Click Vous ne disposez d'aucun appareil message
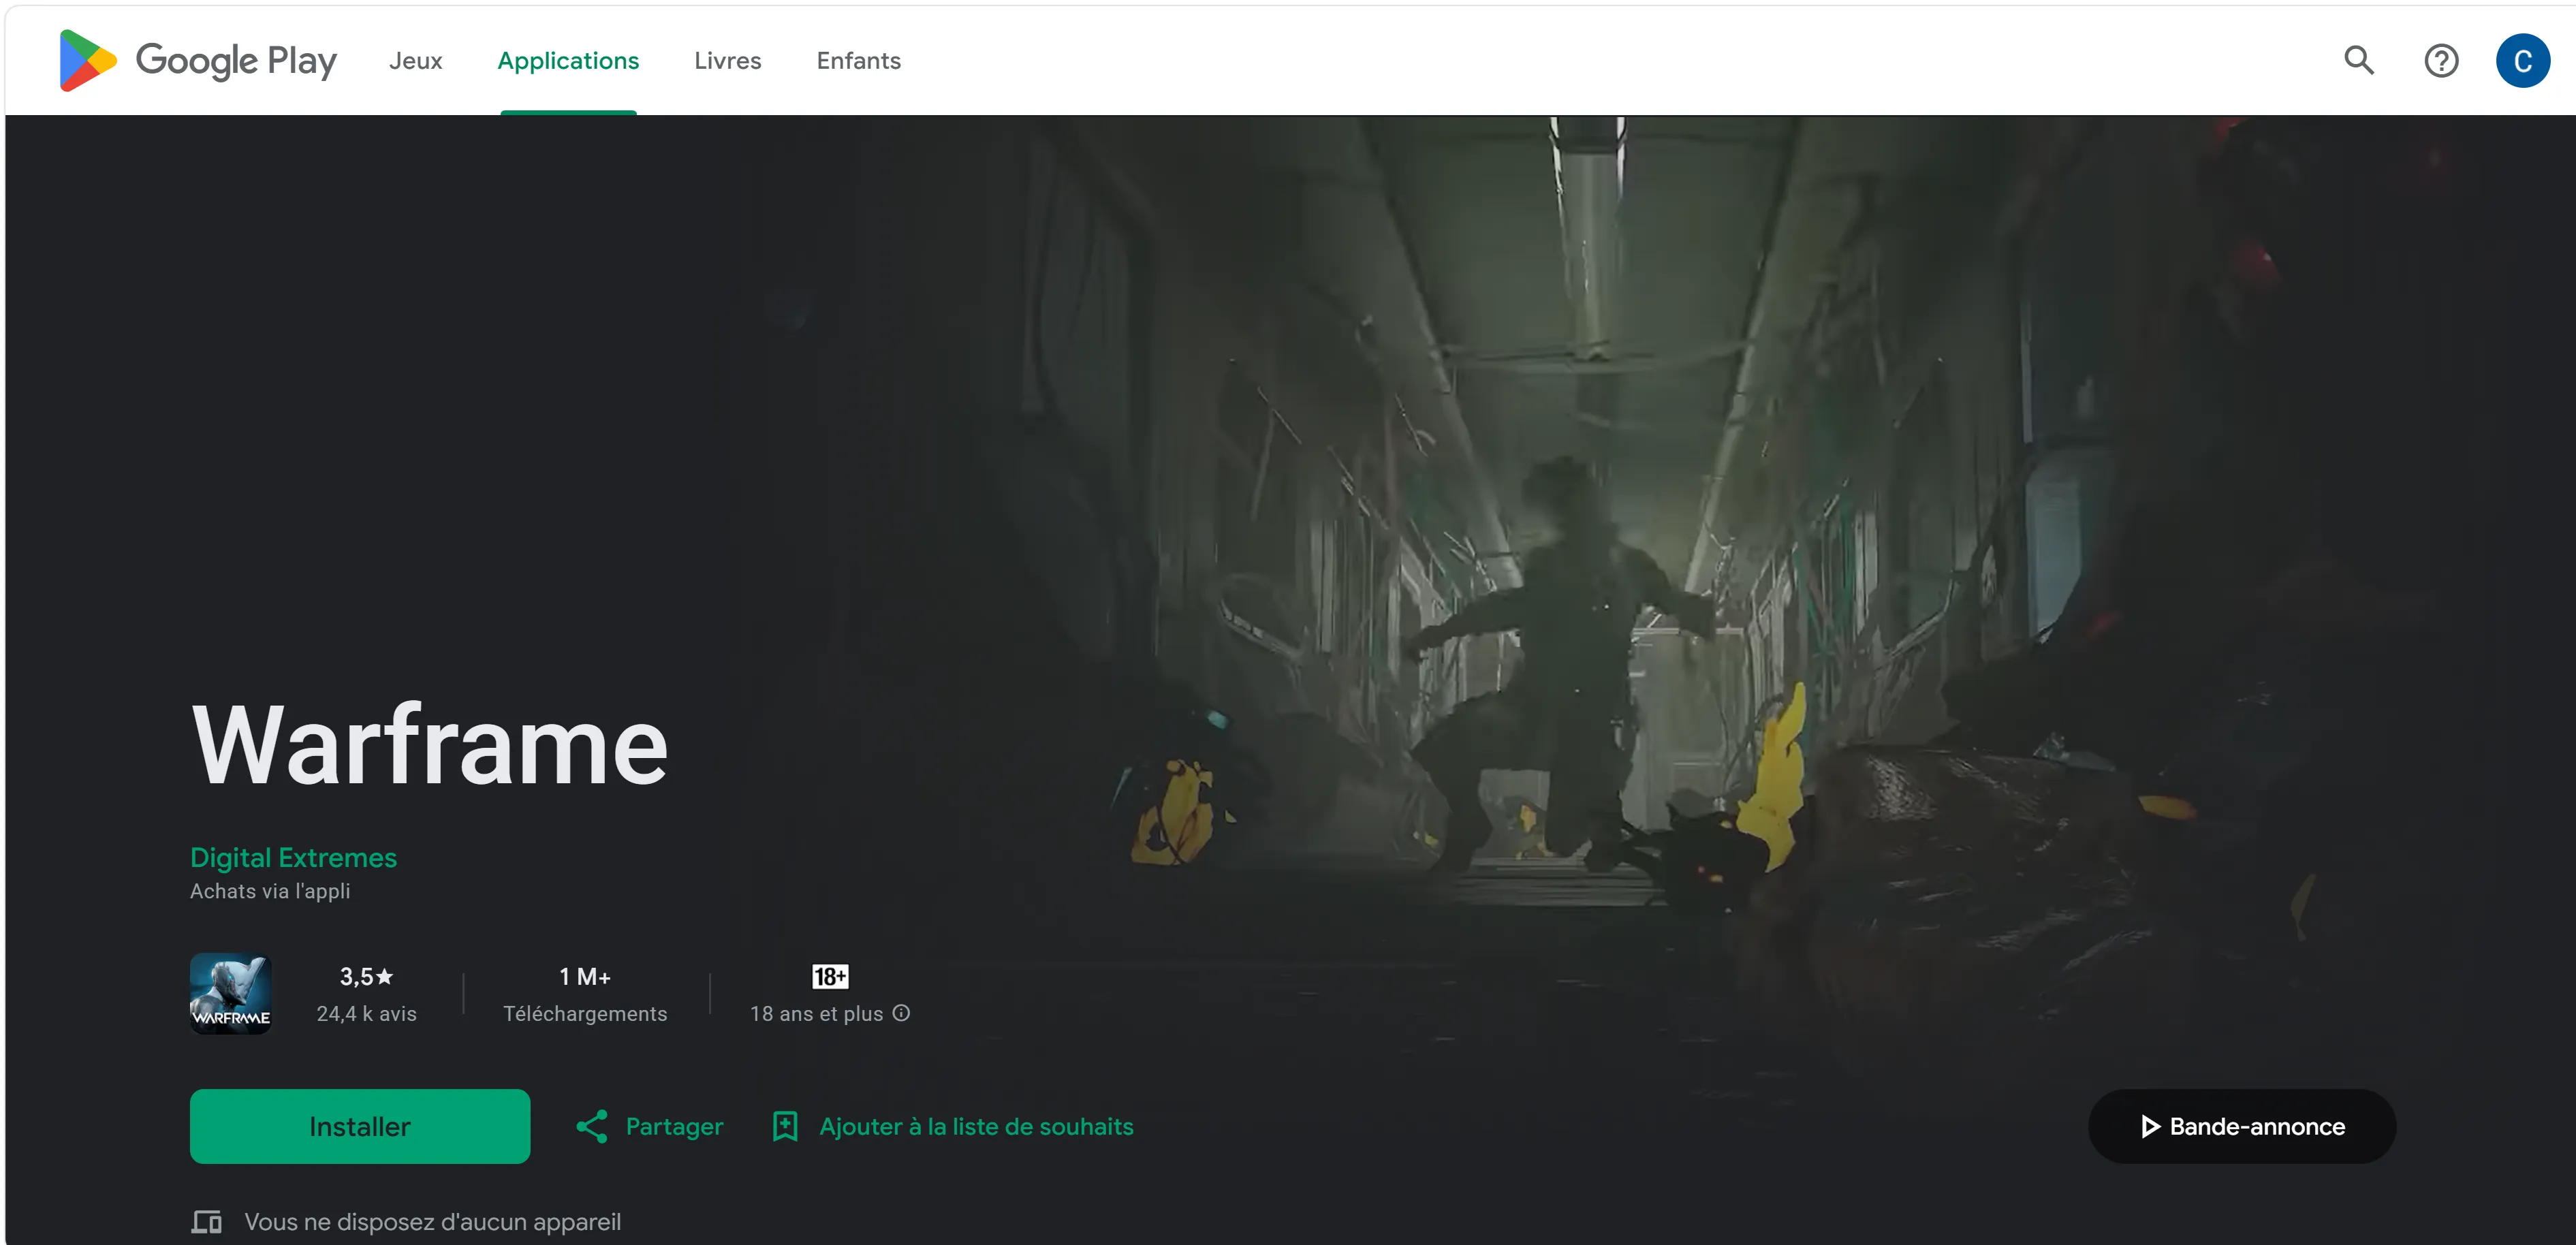This screenshot has height=1245, width=2576. click(432, 1222)
